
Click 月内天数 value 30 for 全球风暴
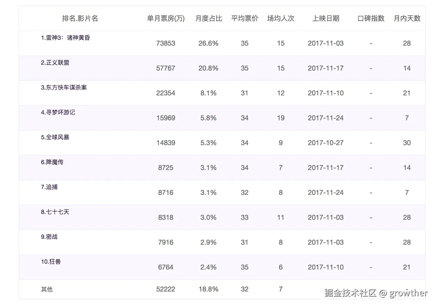pos(407,143)
